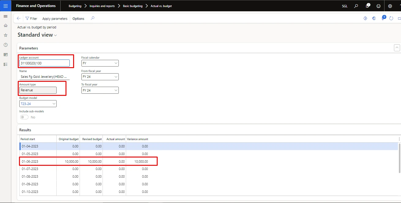
Task: Click Actual vs. budget breadcrumb
Action: point(161,6)
